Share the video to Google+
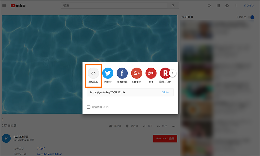 click(x=136, y=75)
